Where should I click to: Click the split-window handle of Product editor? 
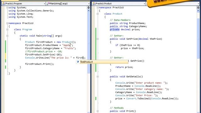click(x=198, y=8)
